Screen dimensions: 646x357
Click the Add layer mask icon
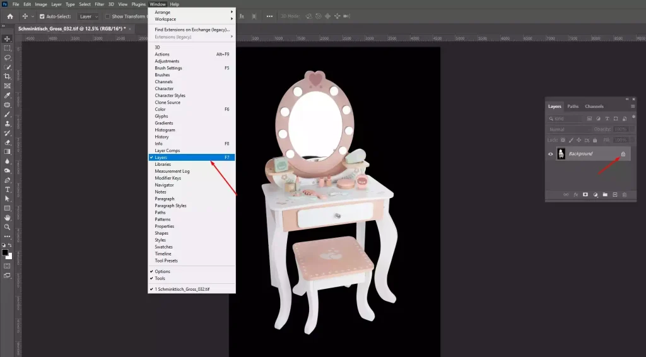click(x=585, y=195)
